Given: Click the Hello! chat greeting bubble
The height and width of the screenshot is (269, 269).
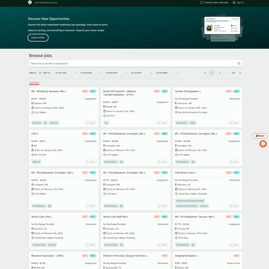Looking at the screenshot, I should [x=260, y=136].
